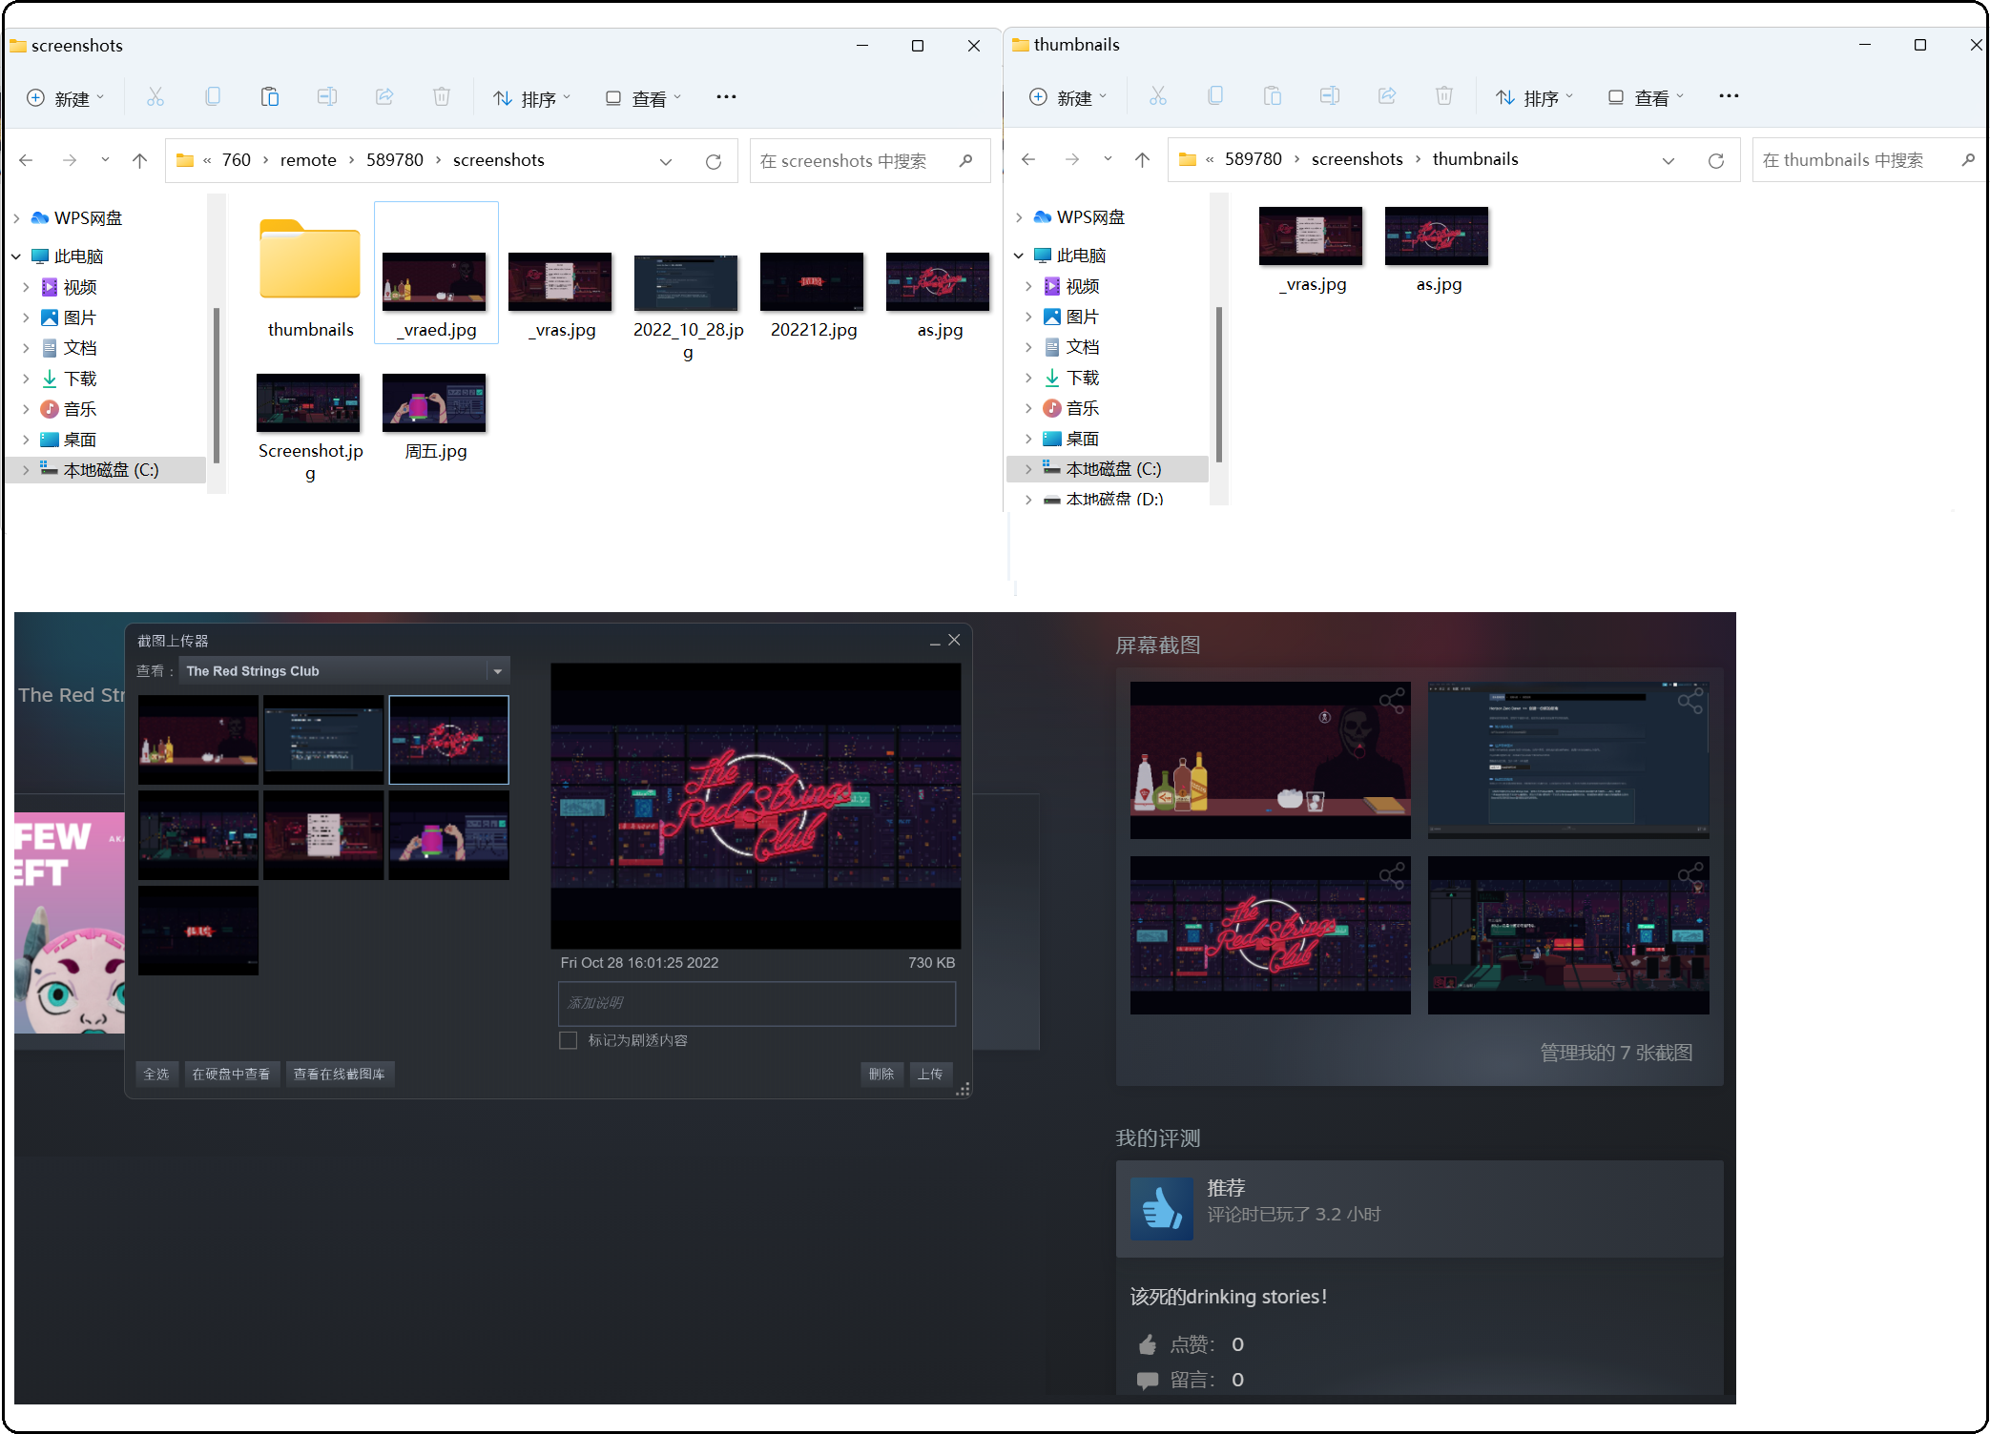Image resolution: width=1990 pixels, height=1434 pixels.
Task: Click Copy icon in screenshots window toolbar
Action: [213, 97]
